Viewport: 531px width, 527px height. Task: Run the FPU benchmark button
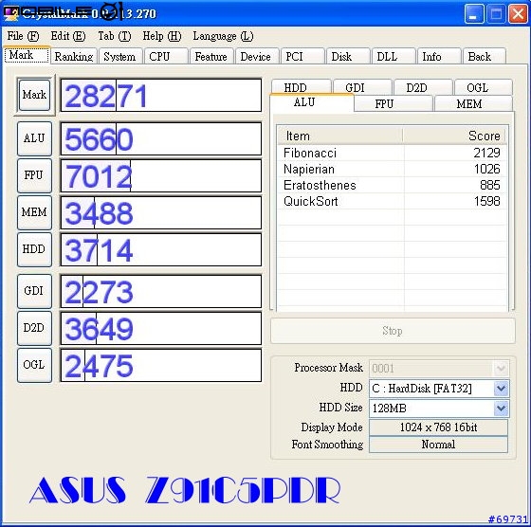[34, 175]
